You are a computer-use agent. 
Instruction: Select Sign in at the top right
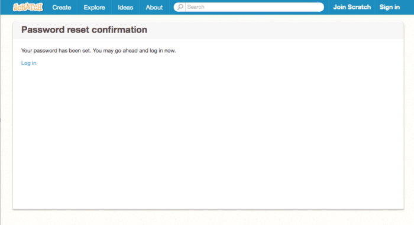pos(389,7)
